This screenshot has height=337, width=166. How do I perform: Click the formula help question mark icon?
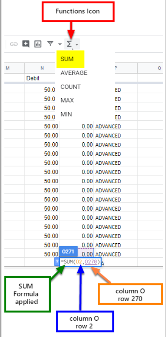[57, 262]
